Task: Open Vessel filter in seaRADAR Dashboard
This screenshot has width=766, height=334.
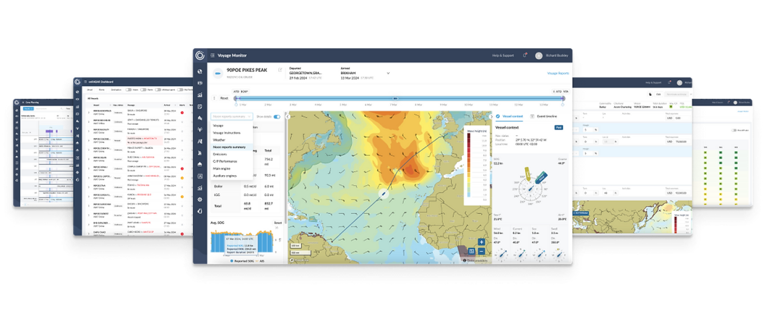Action: 89,90
